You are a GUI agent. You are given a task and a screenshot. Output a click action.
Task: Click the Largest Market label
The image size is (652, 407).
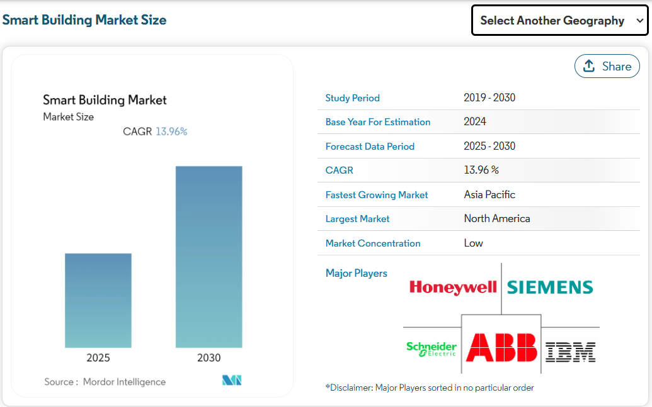357,219
